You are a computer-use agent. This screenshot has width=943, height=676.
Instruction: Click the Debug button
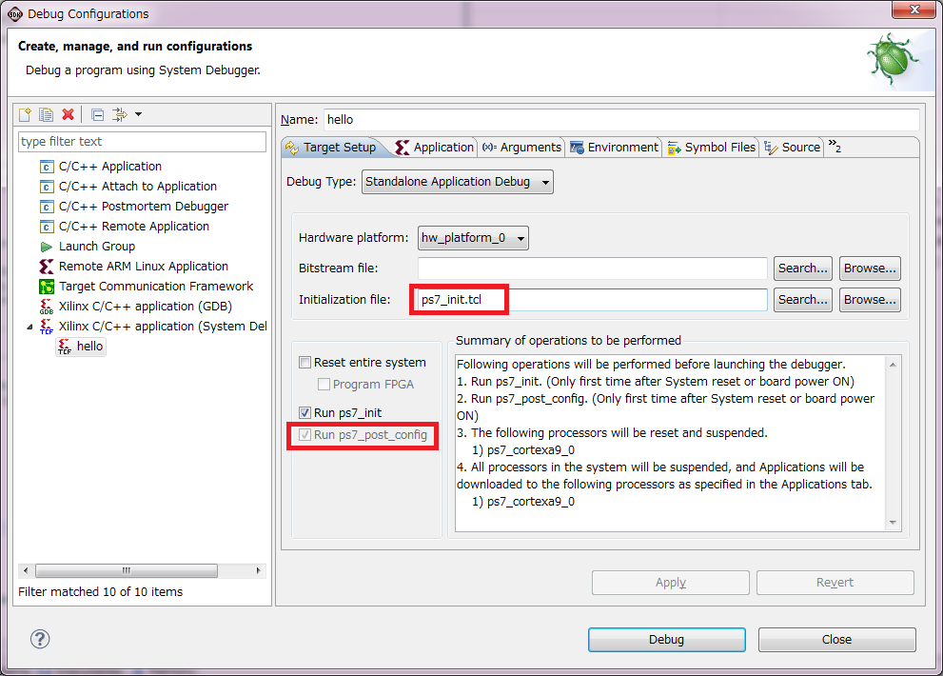(x=666, y=639)
